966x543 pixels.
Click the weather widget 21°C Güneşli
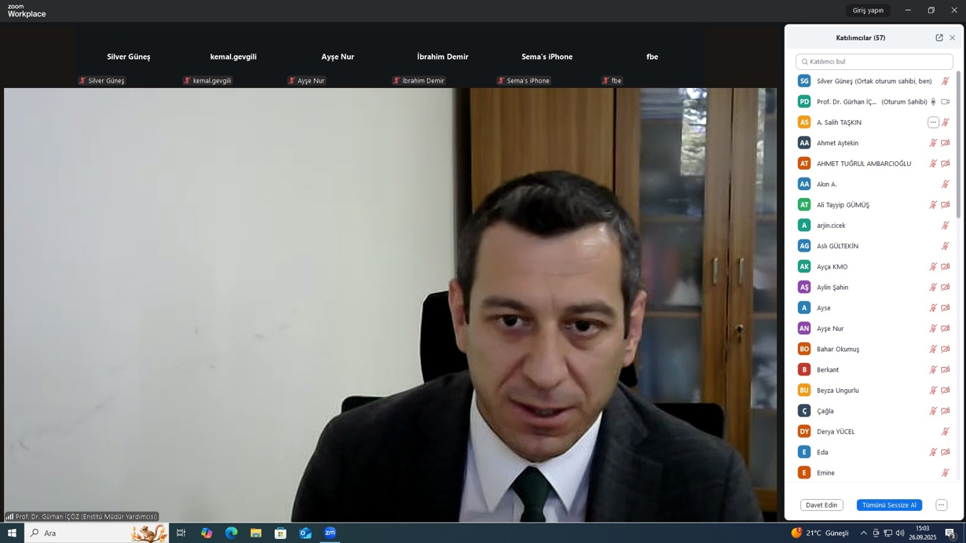(820, 533)
